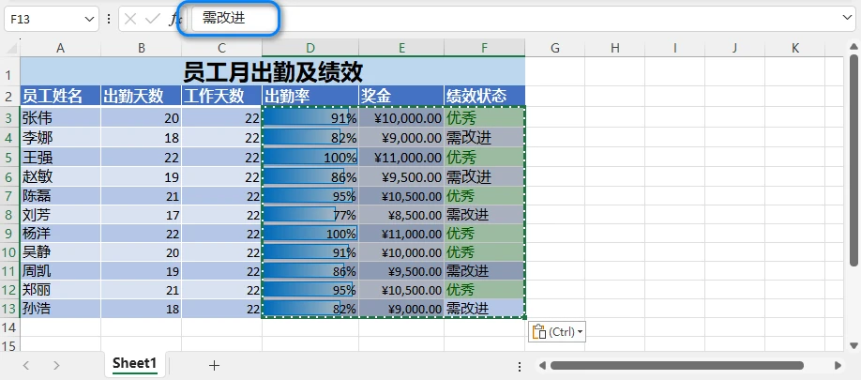Click the three-dot handle beside horizontal scrollbar
Image resolution: width=861 pixels, height=380 pixels.
click(x=520, y=366)
